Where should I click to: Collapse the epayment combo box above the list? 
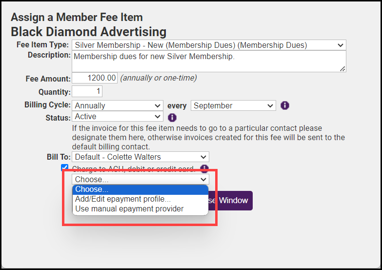(x=141, y=179)
